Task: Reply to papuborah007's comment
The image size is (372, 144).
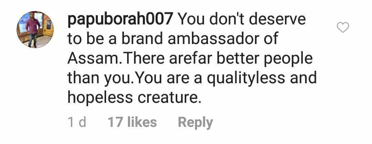Action: pos(195,123)
